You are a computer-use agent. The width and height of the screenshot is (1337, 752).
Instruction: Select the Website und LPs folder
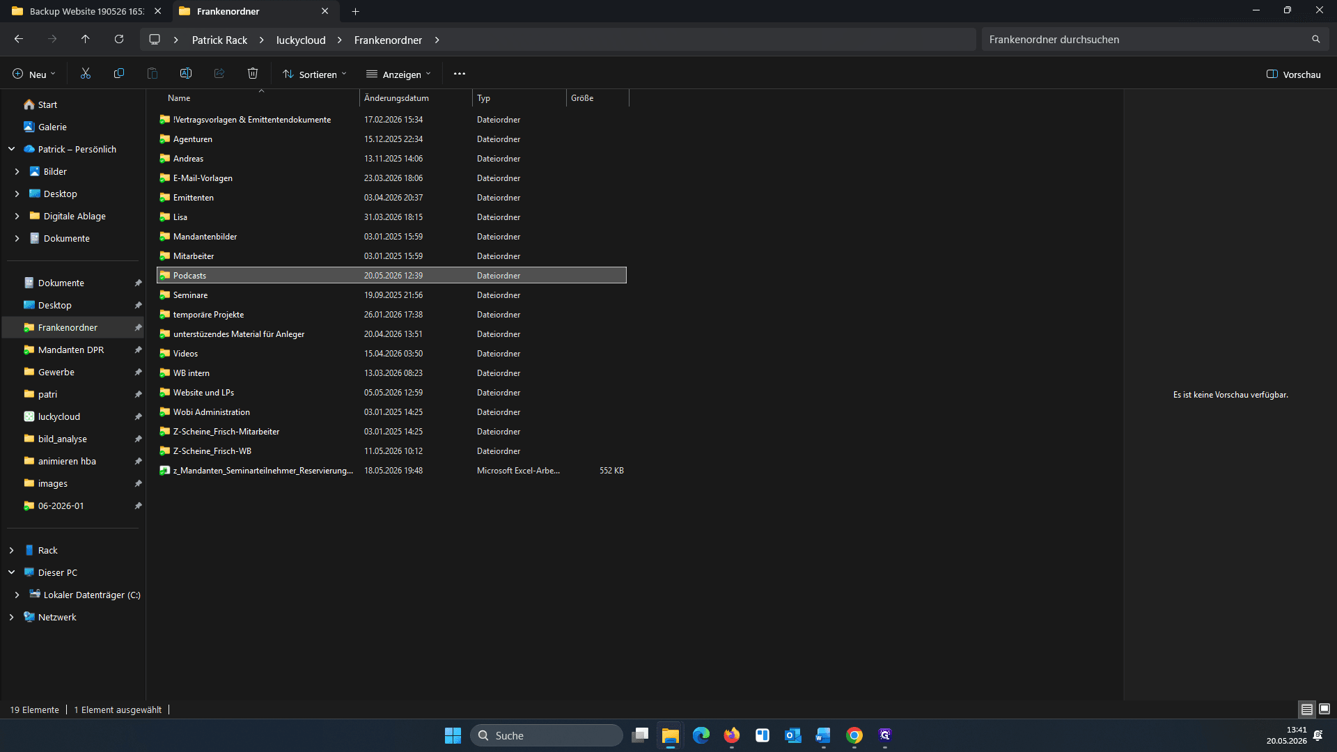click(392, 393)
